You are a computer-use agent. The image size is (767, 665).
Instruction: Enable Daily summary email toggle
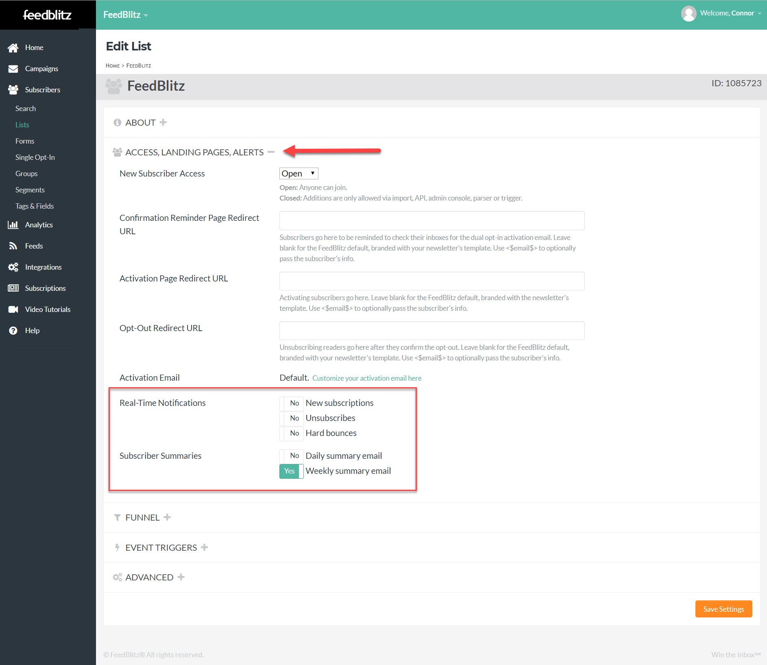point(292,456)
